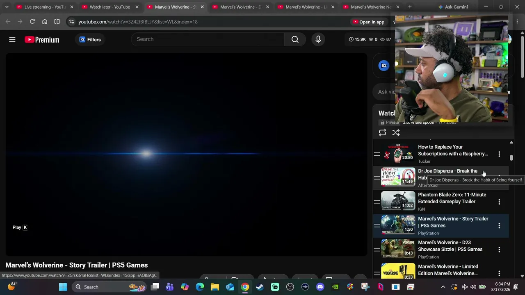Click the playlist scrollbar thumb

click(x=511, y=158)
